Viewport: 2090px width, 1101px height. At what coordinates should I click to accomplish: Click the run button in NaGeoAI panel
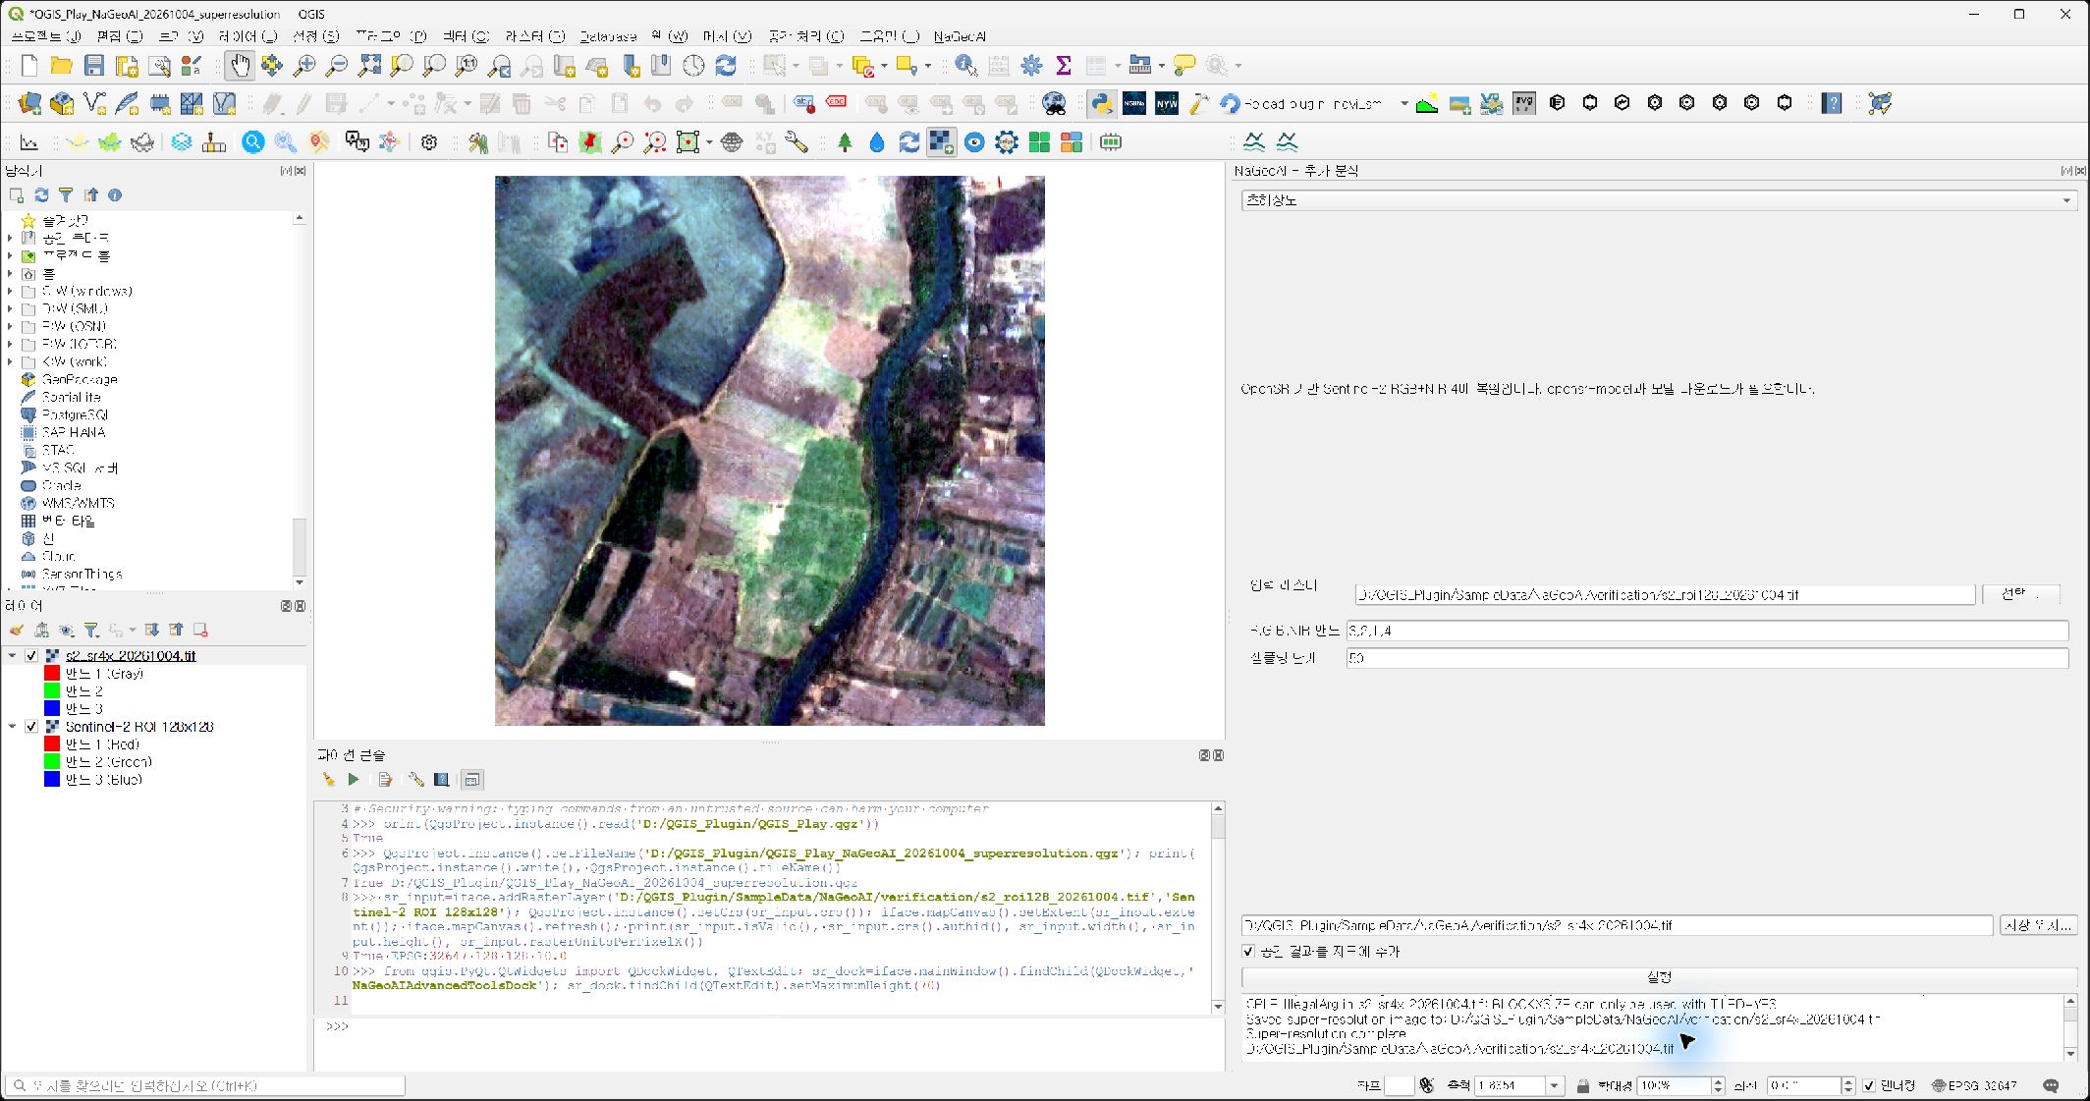pos(1659,977)
